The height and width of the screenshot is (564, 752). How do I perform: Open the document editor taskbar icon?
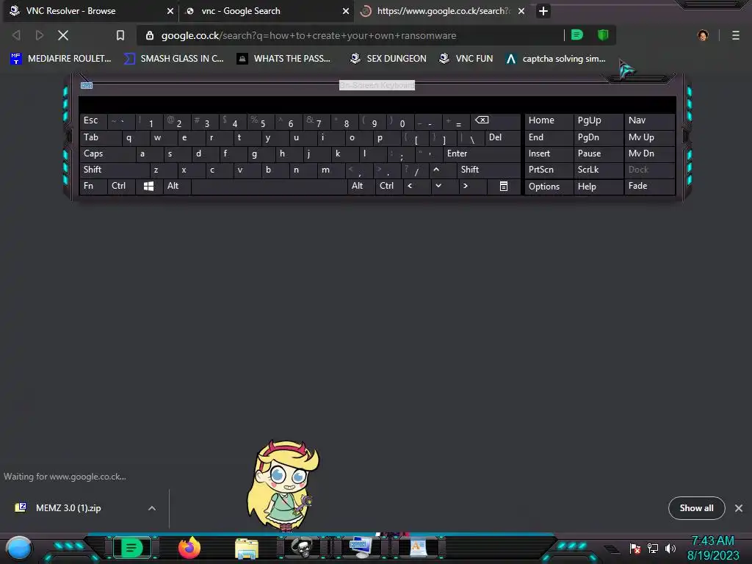point(418,548)
